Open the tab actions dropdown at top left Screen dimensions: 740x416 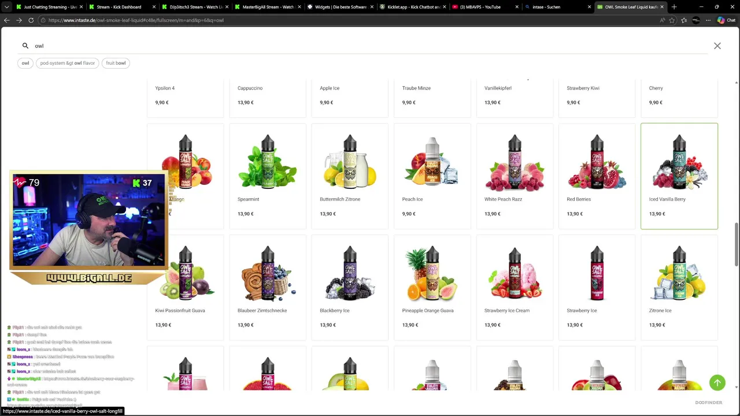pos(6,7)
